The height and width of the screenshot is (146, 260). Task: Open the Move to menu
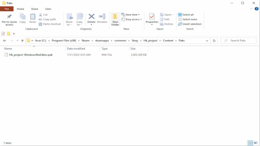pos(69,20)
